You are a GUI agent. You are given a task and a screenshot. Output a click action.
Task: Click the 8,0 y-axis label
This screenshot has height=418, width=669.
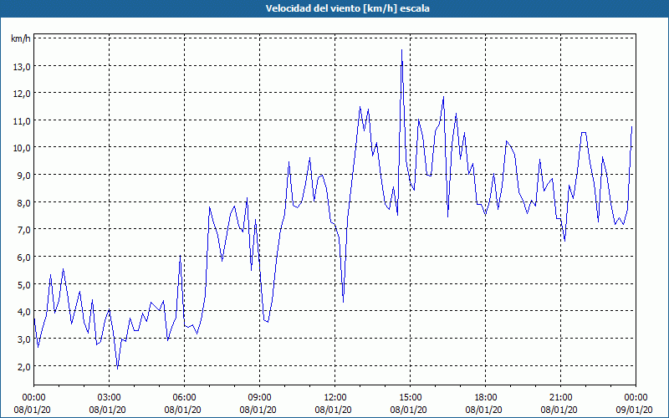(x=24, y=202)
